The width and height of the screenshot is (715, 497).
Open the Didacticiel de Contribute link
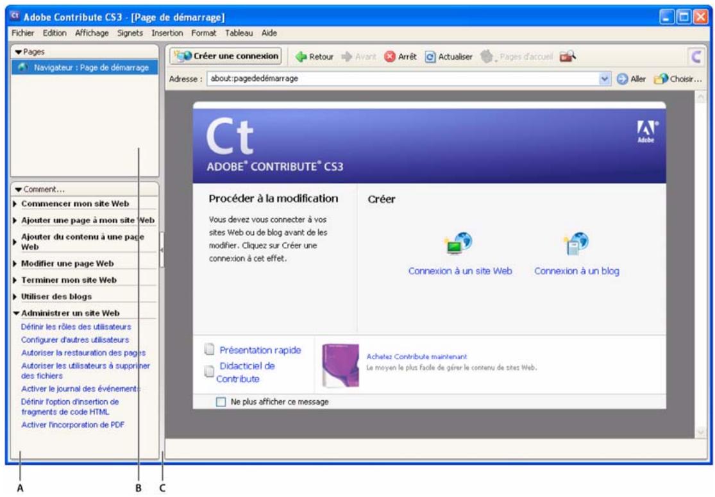click(246, 372)
